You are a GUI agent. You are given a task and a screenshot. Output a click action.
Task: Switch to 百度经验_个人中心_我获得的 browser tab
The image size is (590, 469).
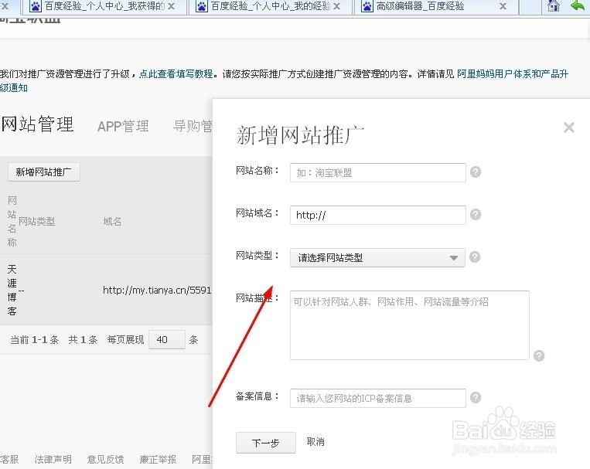(103, 6)
